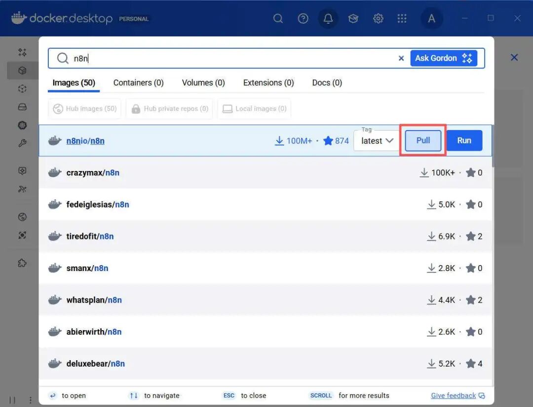The width and height of the screenshot is (533, 407).
Task: Select the smanx/n8n result
Action: click(x=265, y=268)
